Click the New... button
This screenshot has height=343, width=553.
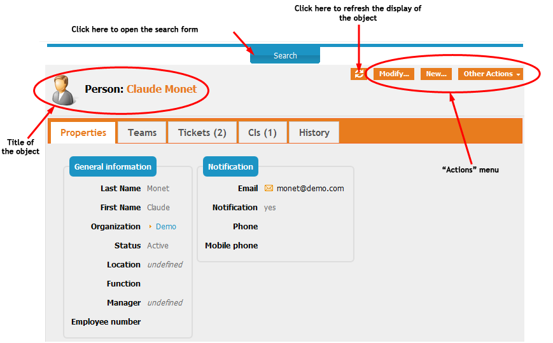pos(436,74)
